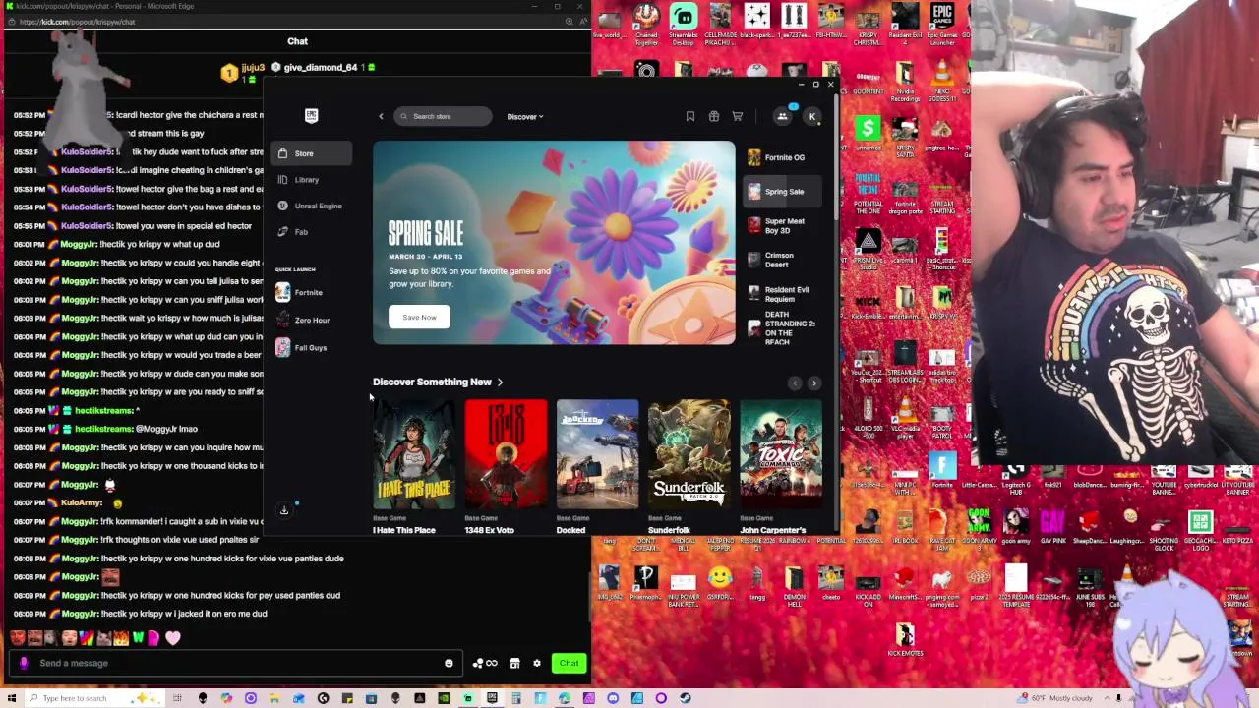Open the Wishlist bookmark icon in Epic launcher
1259x708 pixels.
[690, 116]
